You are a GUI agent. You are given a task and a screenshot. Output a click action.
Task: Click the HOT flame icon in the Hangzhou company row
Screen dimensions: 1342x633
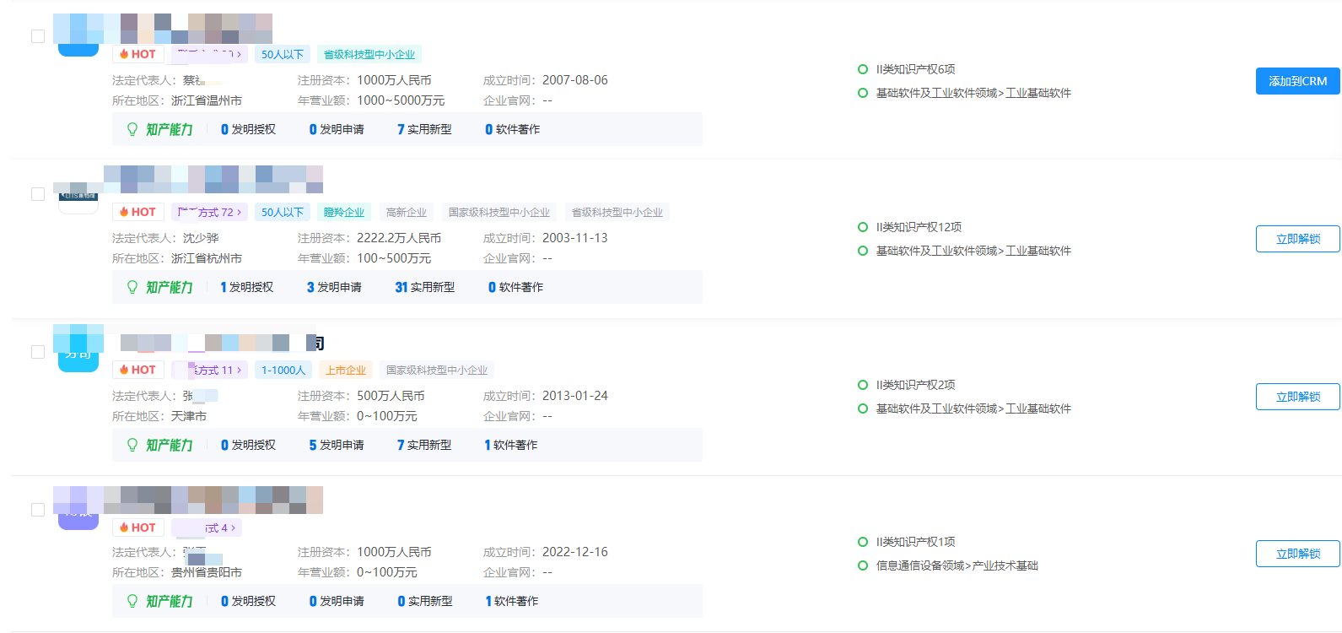(124, 212)
